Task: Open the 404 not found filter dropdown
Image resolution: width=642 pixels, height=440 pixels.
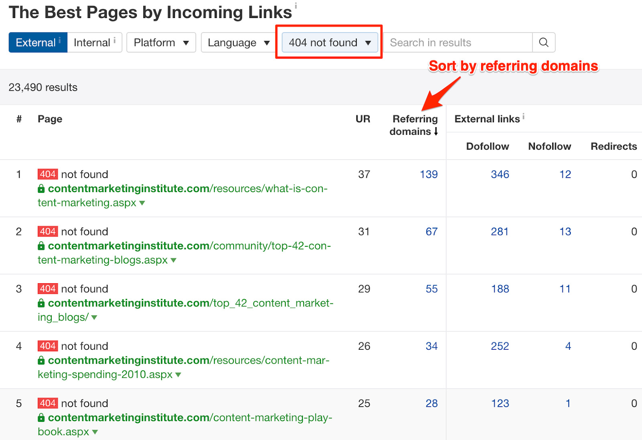Action: pos(330,43)
